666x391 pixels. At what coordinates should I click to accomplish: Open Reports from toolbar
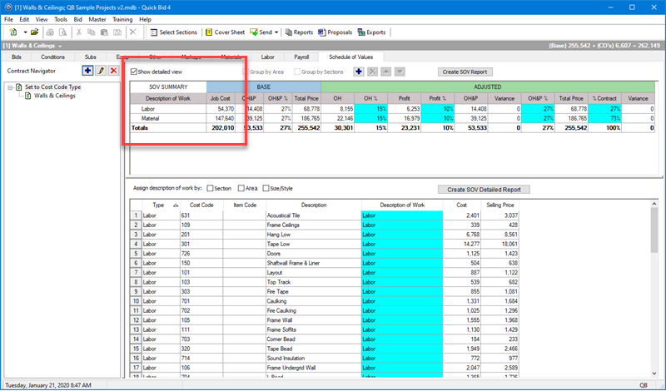coord(299,32)
